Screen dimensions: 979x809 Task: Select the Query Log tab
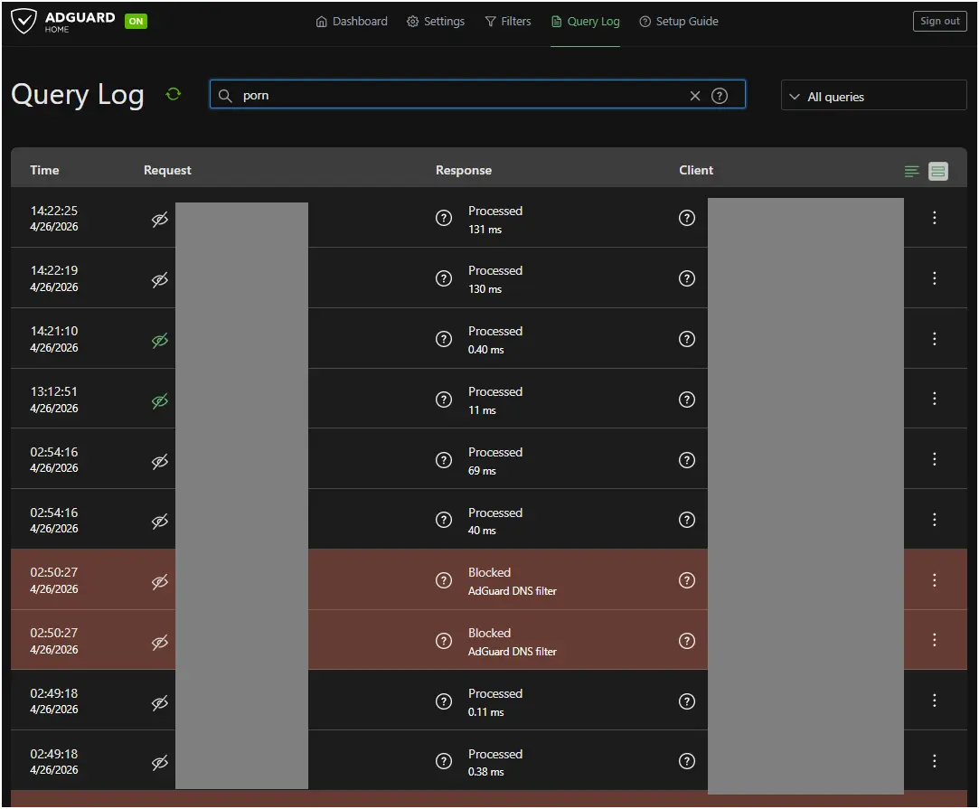pyautogui.click(x=585, y=21)
